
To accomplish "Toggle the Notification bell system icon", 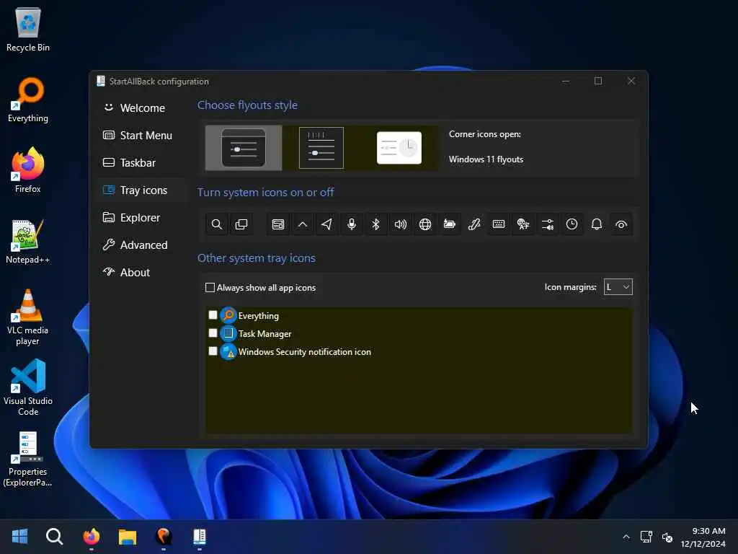I will click(596, 224).
